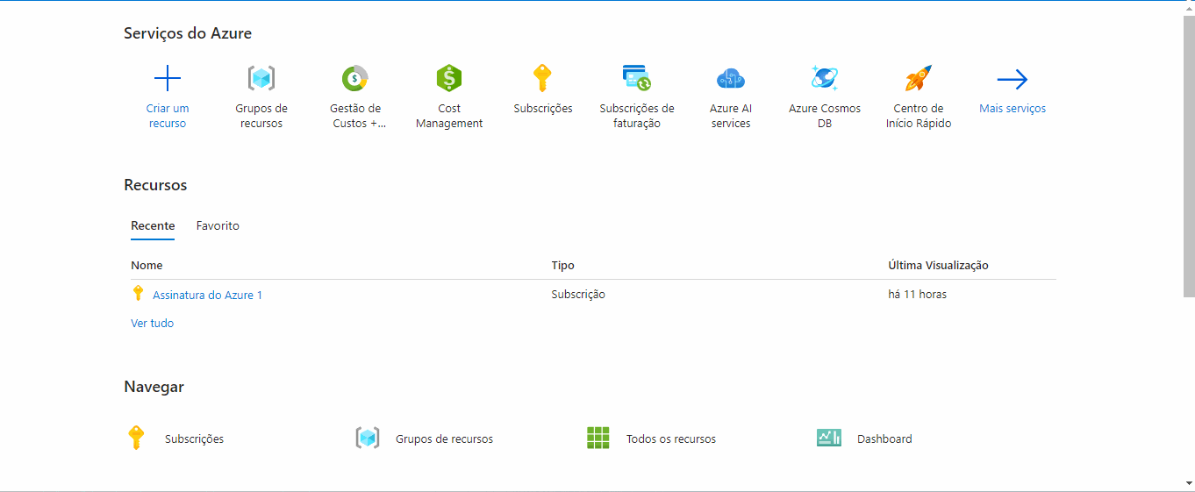Open the Azure Cosmos DB planet icon

[x=825, y=79]
